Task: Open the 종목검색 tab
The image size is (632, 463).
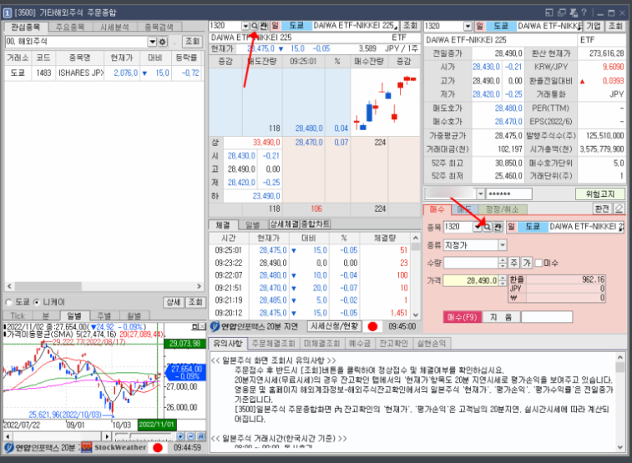Action: point(159,28)
